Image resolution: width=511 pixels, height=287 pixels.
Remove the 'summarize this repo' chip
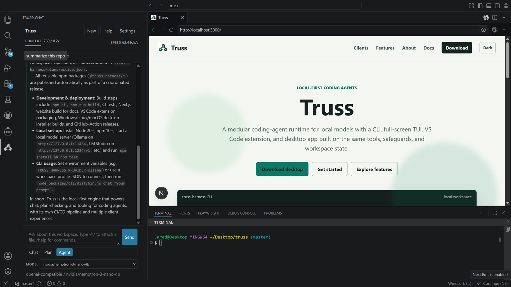click(68, 56)
